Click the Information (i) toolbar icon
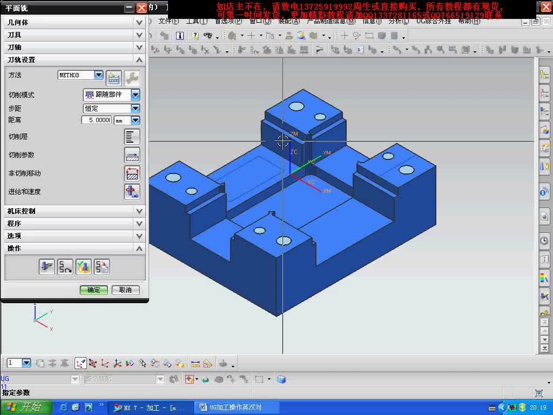The width and height of the screenshot is (553, 415). (x=180, y=36)
